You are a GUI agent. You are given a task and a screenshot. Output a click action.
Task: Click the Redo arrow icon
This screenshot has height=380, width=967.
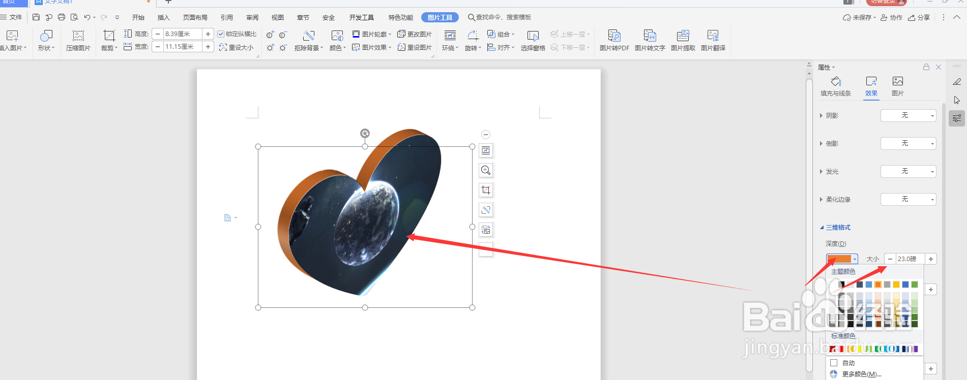pos(104,17)
